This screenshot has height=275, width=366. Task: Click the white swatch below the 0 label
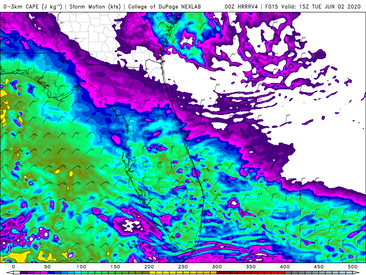tap(17, 273)
